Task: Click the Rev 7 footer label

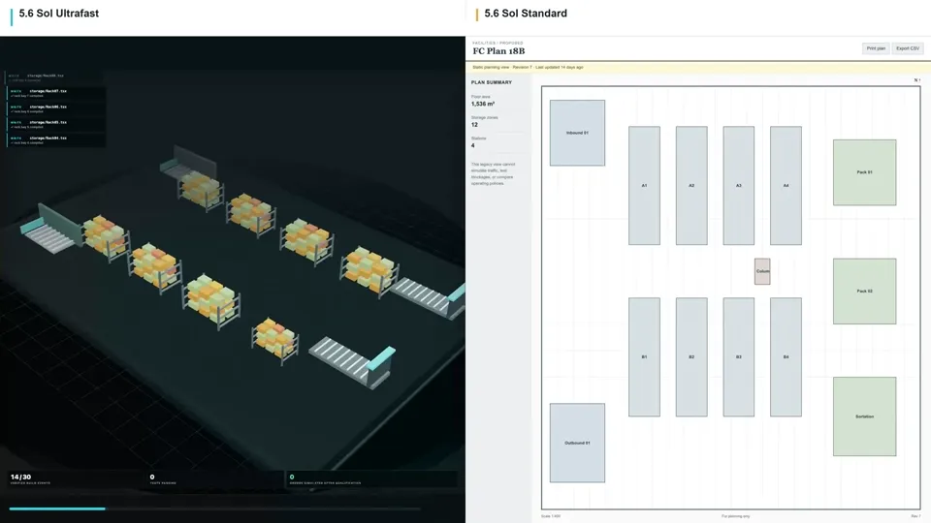Action: (x=915, y=516)
